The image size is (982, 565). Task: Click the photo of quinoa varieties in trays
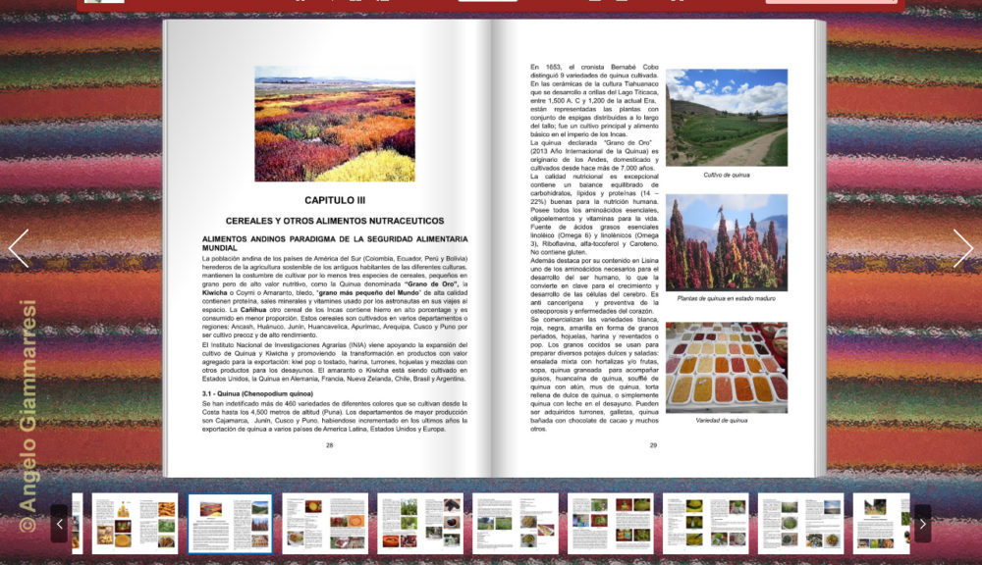(727, 368)
